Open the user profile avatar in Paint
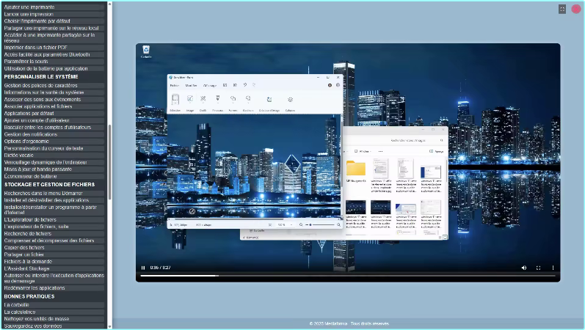Screen dimensions: 585x330 pos(330,85)
